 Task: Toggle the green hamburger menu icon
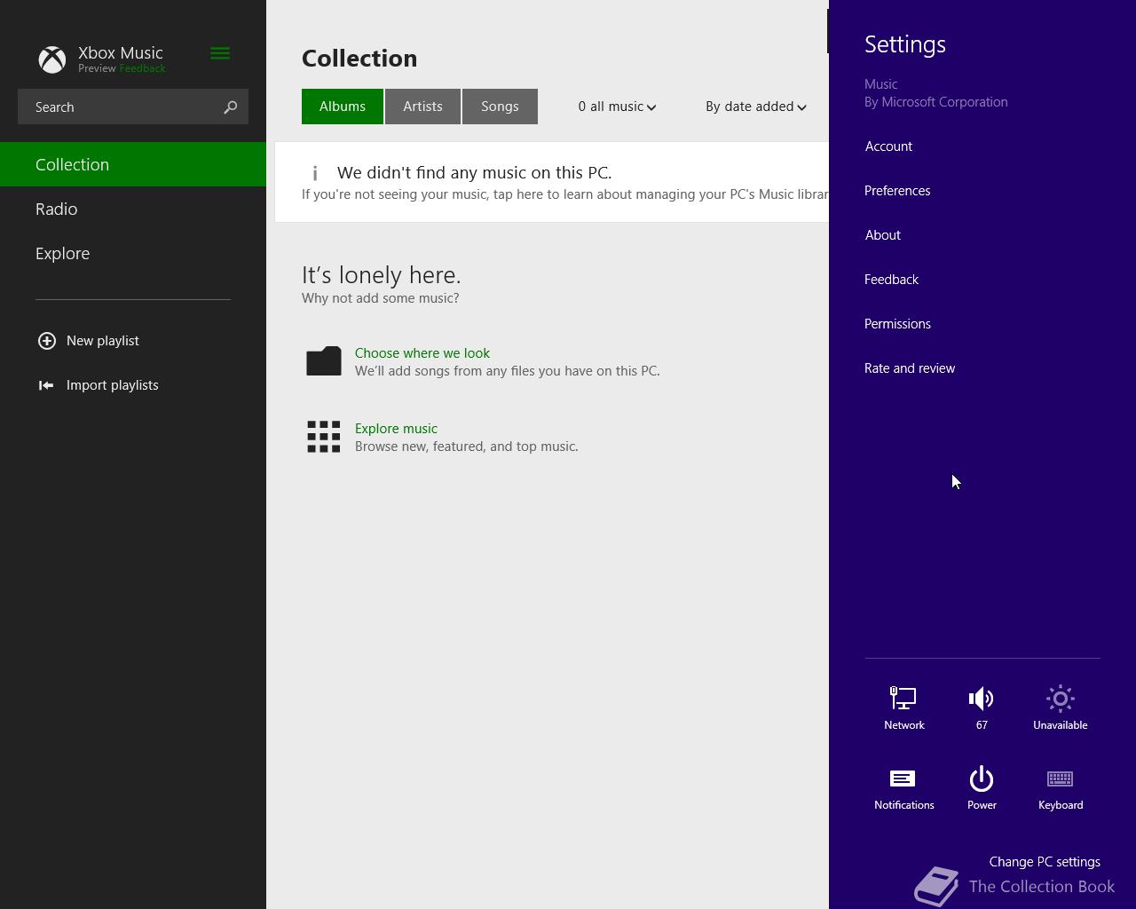click(220, 53)
